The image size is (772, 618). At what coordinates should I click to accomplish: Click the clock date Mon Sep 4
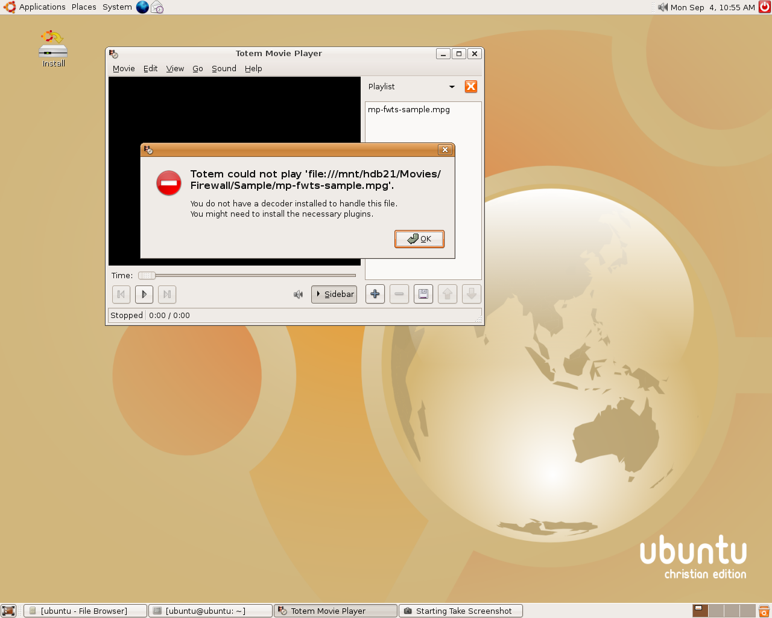point(713,7)
